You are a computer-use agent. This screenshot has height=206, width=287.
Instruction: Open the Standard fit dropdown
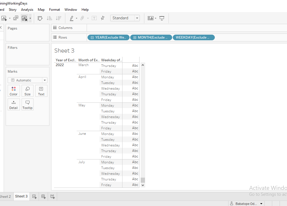tap(137, 18)
